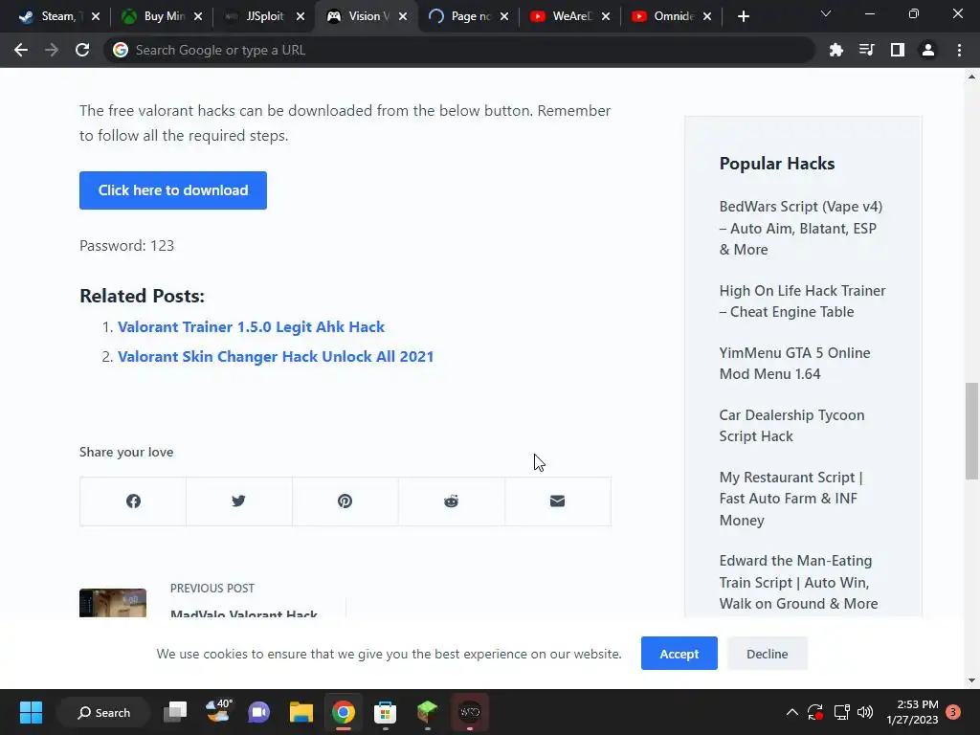This screenshot has height=735, width=980.
Task: Toggle the browser side panel
Action: click(898, 50)
